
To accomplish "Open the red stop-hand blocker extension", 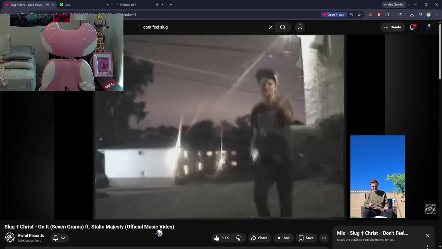I will [x=379, y=15].
